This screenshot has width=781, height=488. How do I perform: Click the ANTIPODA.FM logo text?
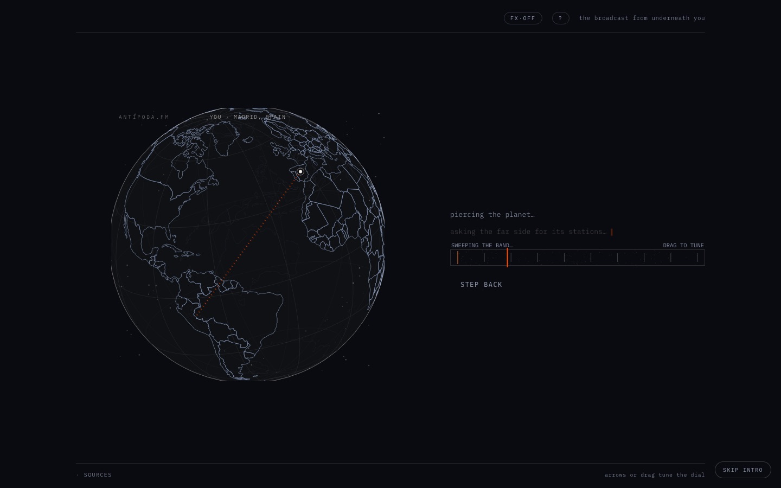(x=144, y=117)
